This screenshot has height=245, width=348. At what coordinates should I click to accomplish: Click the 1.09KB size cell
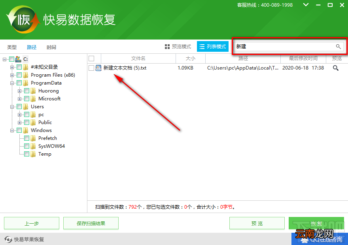click(185, 68)
